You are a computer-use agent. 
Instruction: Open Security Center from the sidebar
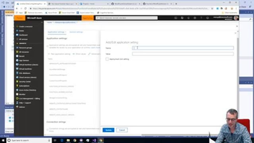[x=23, y=81]
